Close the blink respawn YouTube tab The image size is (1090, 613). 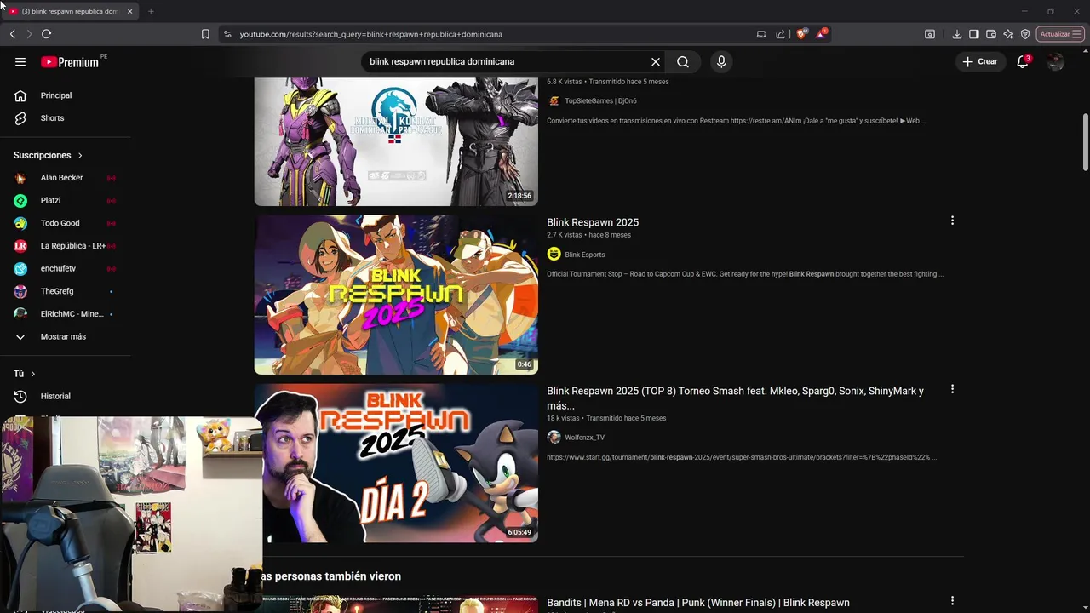coord(129,11)
